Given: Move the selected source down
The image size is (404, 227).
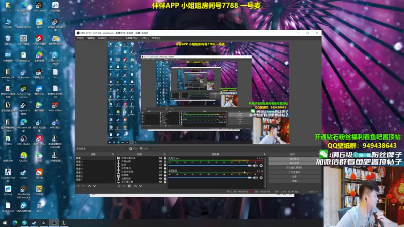Looking at the screenshot, I should point(141,186).
